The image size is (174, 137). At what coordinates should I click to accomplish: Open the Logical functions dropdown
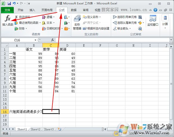click(x=48, y=17)
